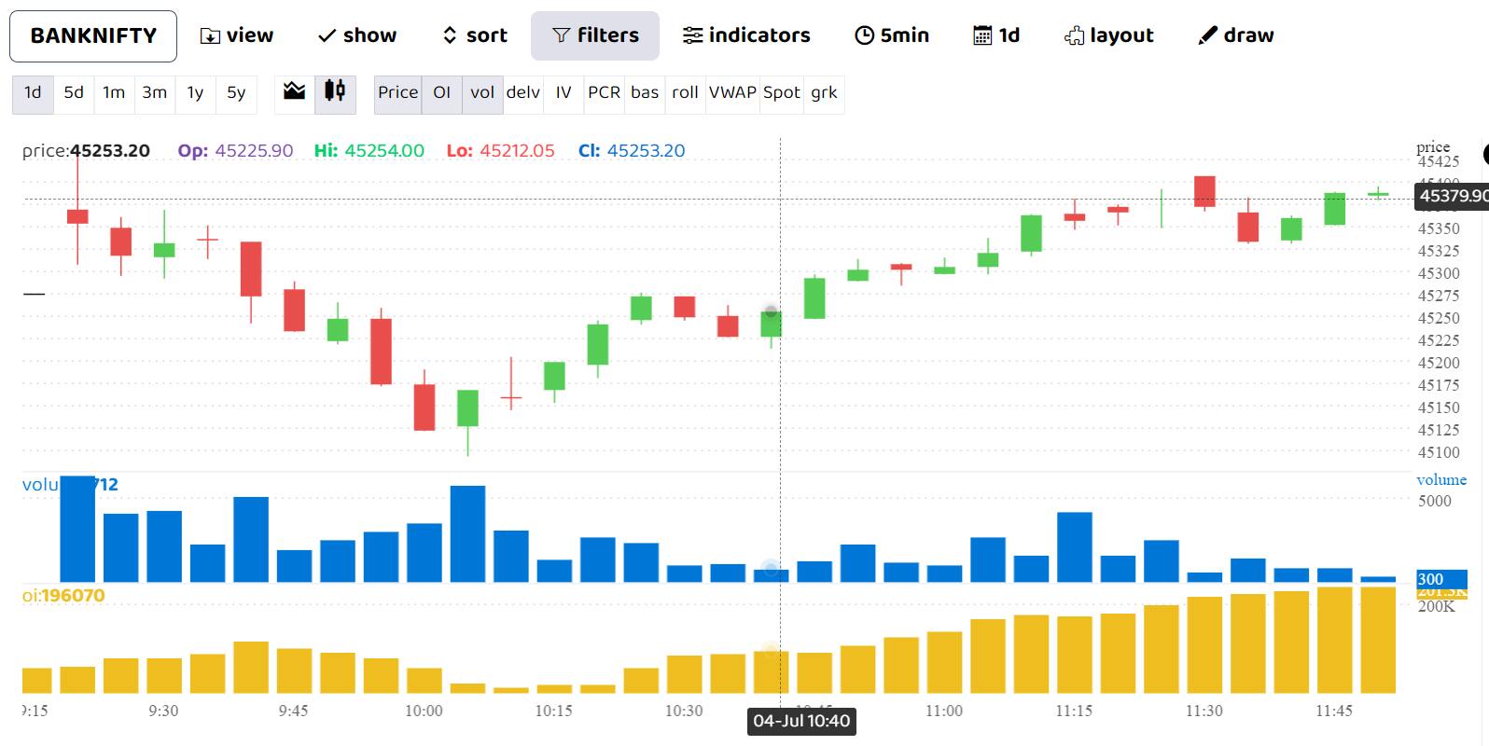Image resolution: width=1489 pixels, height=746 pixels.
Task: Open the filters panel
Action: [x=595, y=35]
